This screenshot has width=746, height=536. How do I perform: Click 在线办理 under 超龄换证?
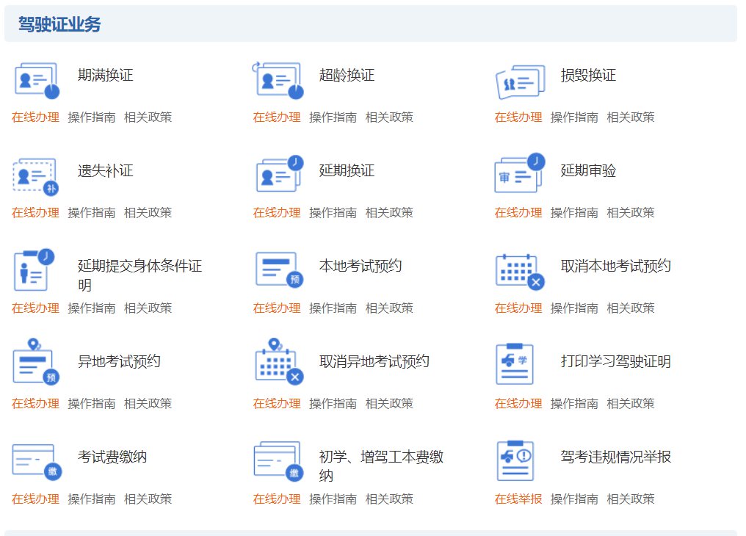tap(277, 117)
